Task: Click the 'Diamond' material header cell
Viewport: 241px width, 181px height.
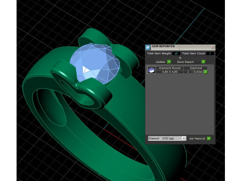Action: (196, 68)
